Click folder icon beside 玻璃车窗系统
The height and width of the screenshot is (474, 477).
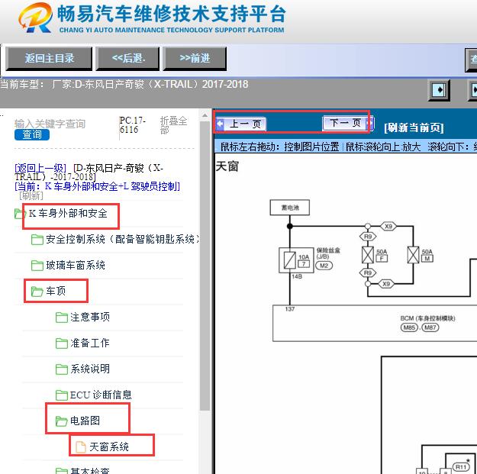coord(37,266)
